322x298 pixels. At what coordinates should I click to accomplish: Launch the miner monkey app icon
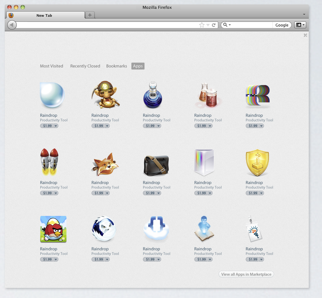pos(106,94)
